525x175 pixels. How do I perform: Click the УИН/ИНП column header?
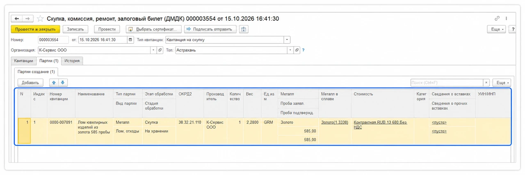pos(493,103)
